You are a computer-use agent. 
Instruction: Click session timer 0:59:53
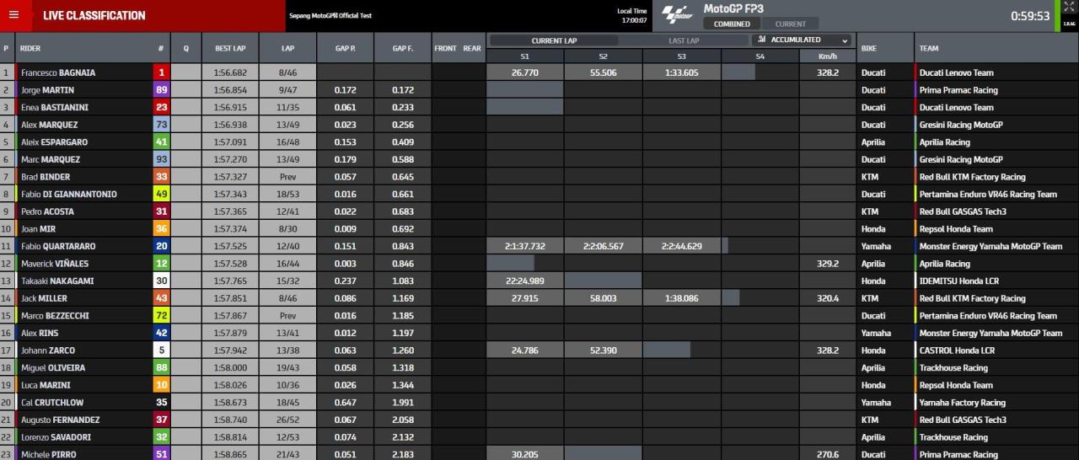pyautogui.click(x=1030, y=15)
